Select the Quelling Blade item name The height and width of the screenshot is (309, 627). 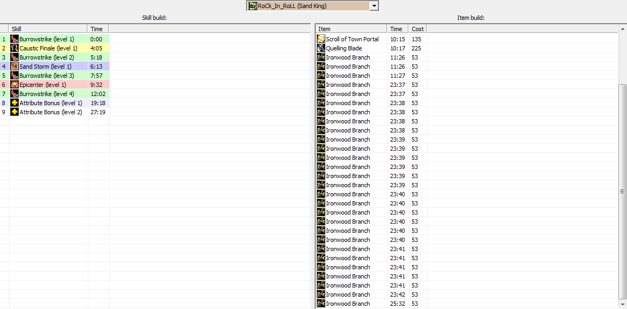pyautogui.click(x=344, y=48)
